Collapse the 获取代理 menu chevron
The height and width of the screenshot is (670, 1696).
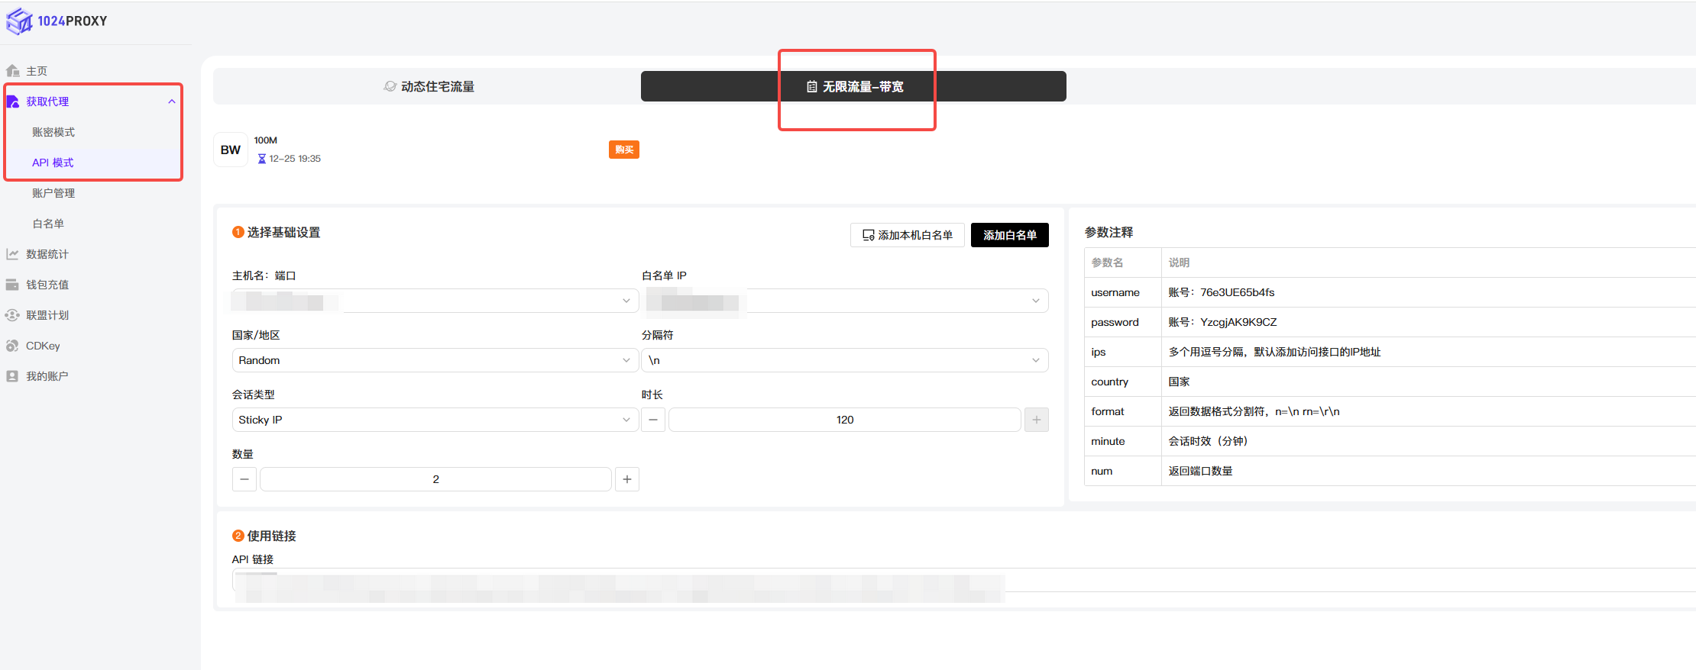pos(172,101)
